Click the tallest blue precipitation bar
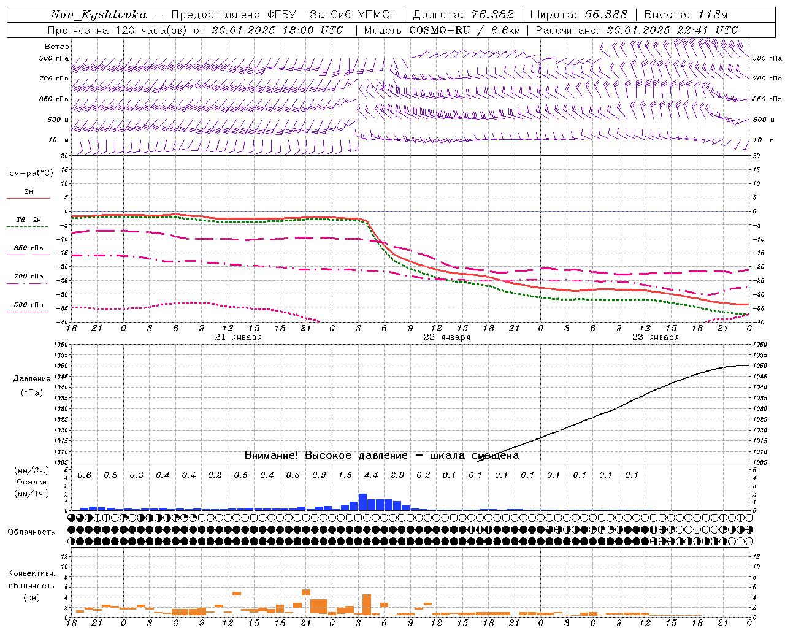785x628 pixels. click(362, 502)
